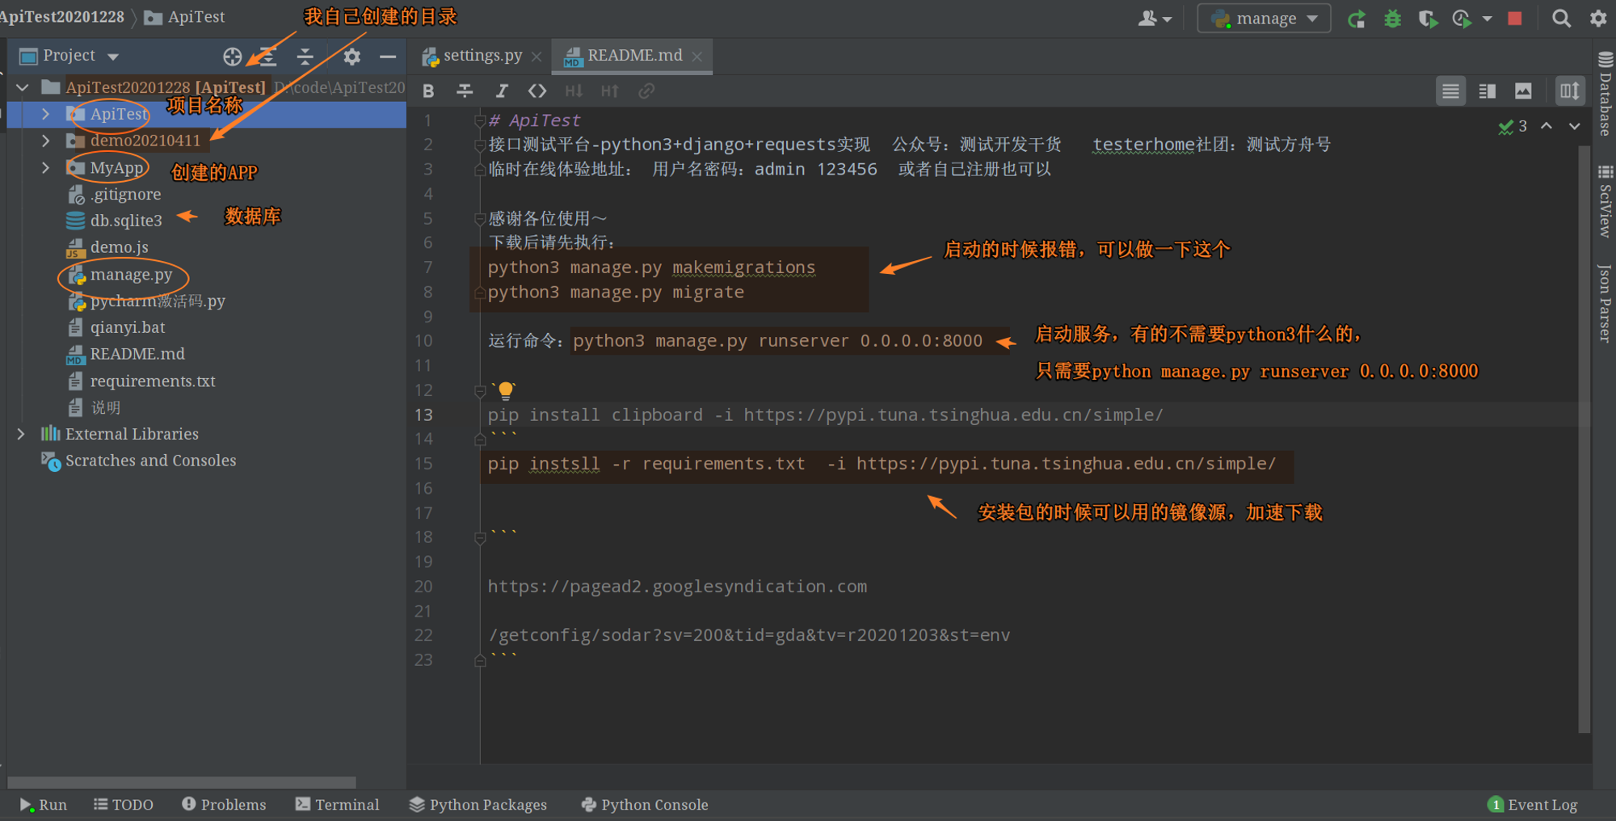Click the insert link icon
Screen dimensions: 1616x821
point(646,91)
